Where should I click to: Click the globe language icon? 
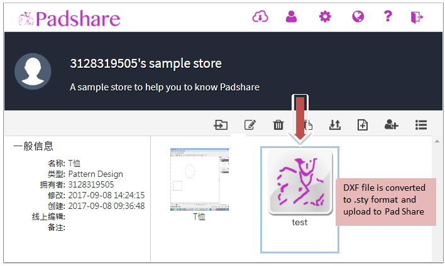(x=357, y=17)
